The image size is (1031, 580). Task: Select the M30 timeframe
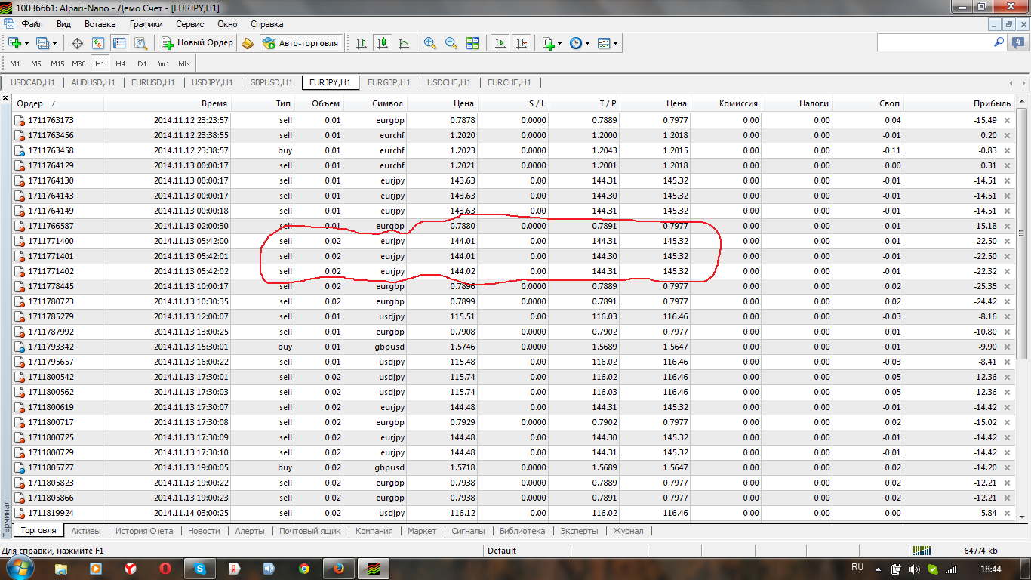click(78, 64)
